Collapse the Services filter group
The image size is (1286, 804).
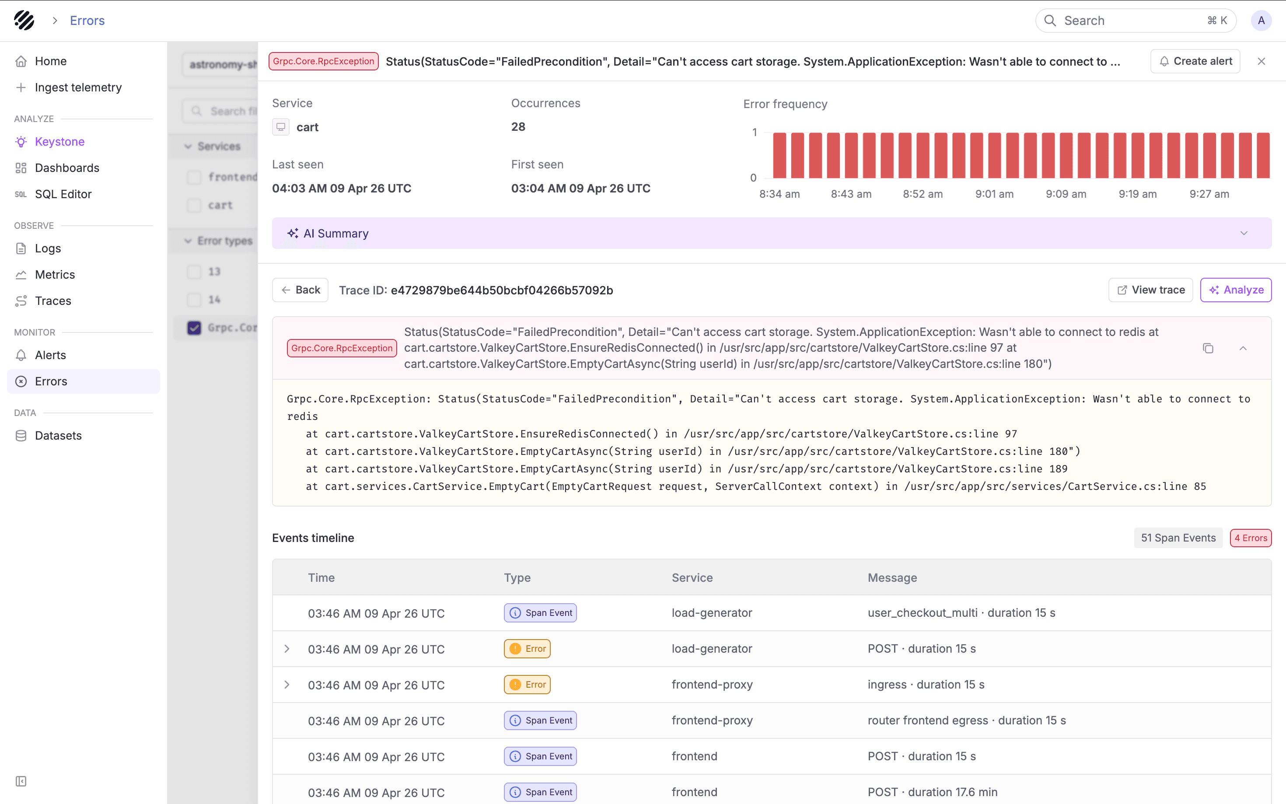188,146
